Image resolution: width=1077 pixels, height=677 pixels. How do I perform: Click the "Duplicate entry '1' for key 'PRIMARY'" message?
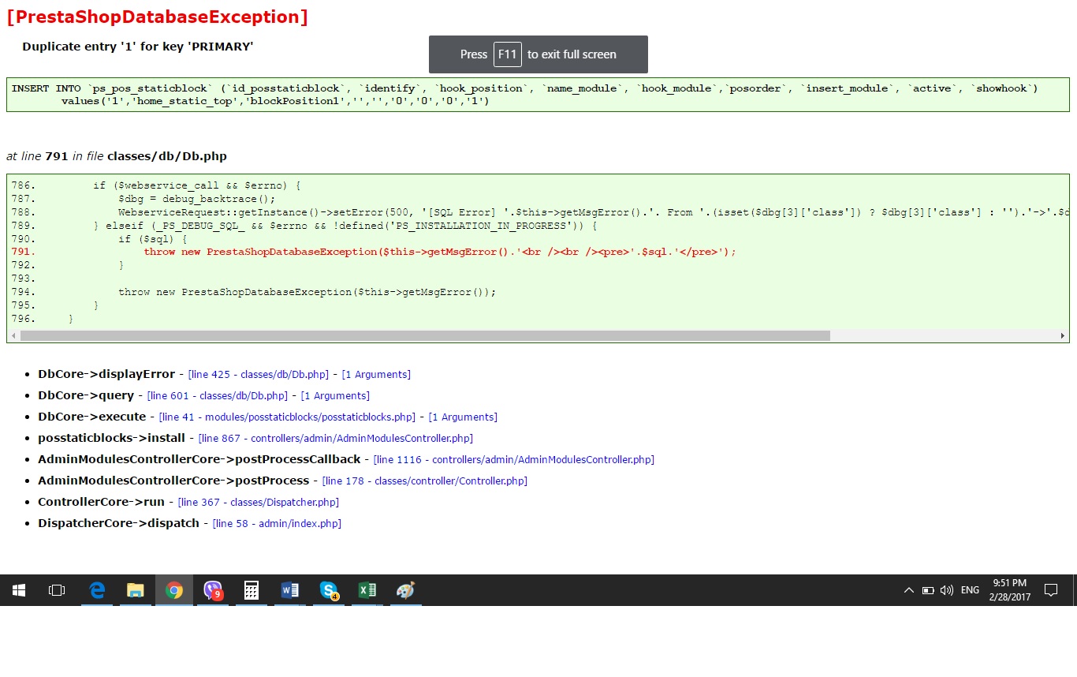click(138, 47)
